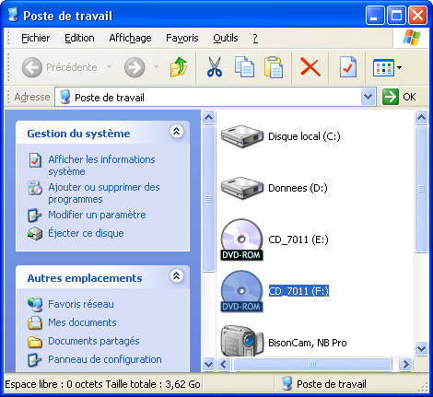Screen dimensions: 433x397
Task: Click the file list scroll down arrow
Action: [421, 349]
